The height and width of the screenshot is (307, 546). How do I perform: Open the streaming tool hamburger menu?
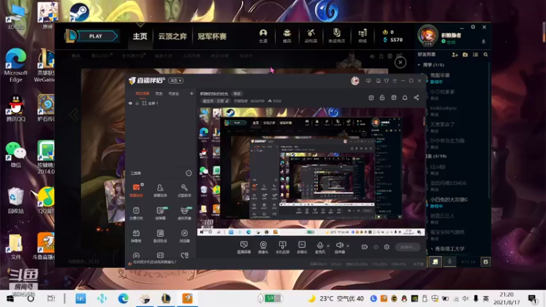click(x=394, y=81)
